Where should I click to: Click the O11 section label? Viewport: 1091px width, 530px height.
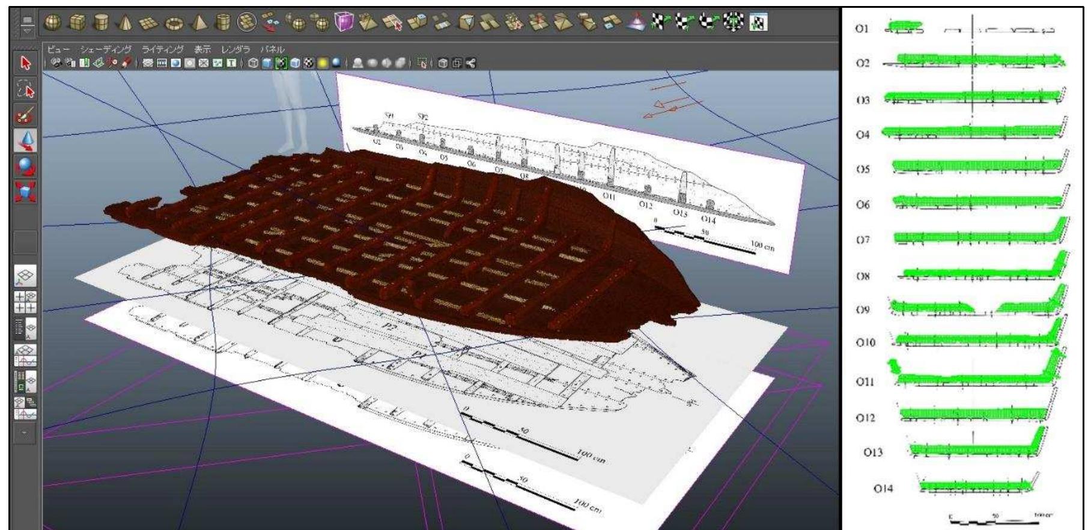(865, 382)
